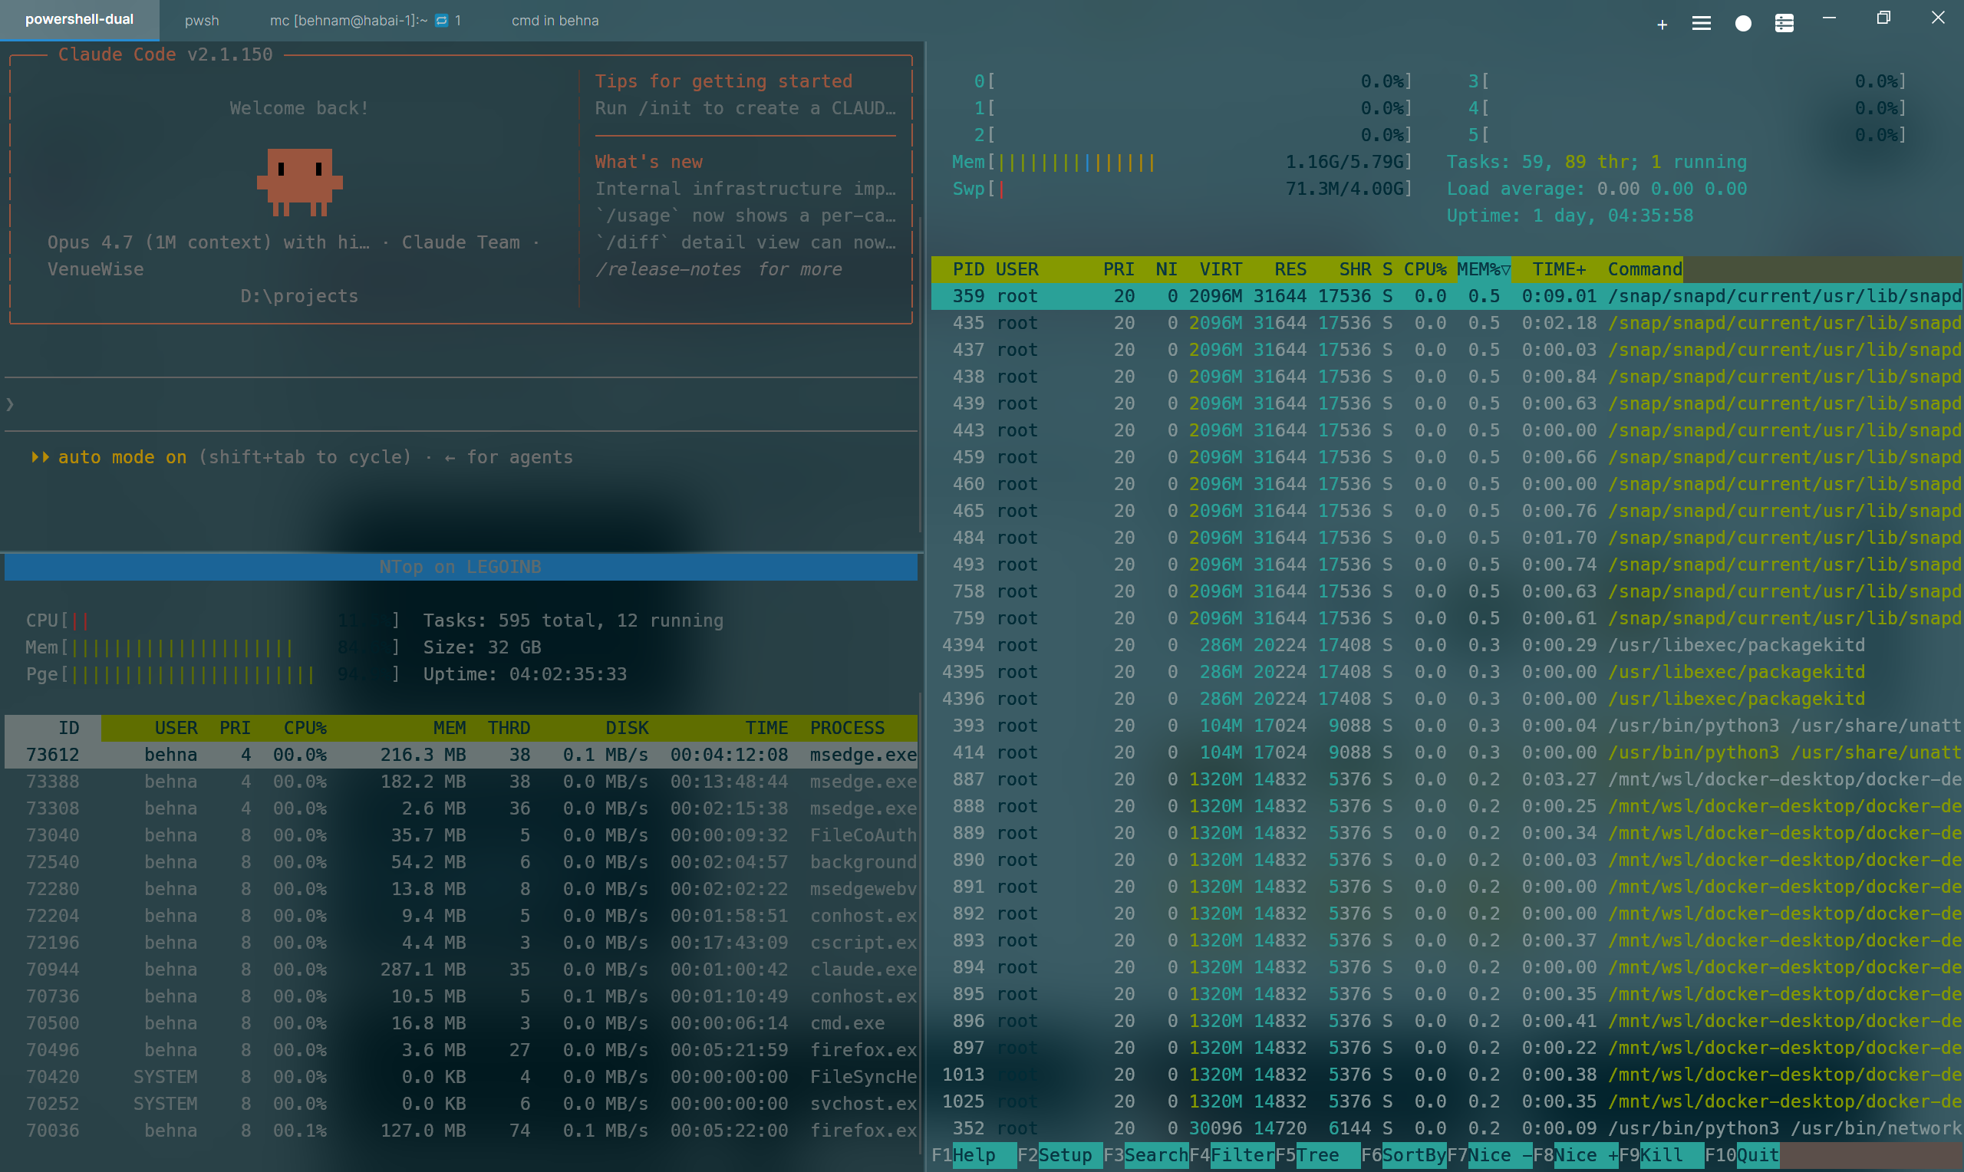1964x1172 pixels.
Task: Select htop process row PID 435
Action: point(1447,323)
